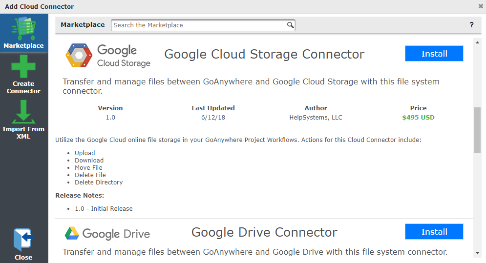The height and width of the screenshot is (263, 486).
Task: Click the Google Drive Connector title
Action: 264,232
